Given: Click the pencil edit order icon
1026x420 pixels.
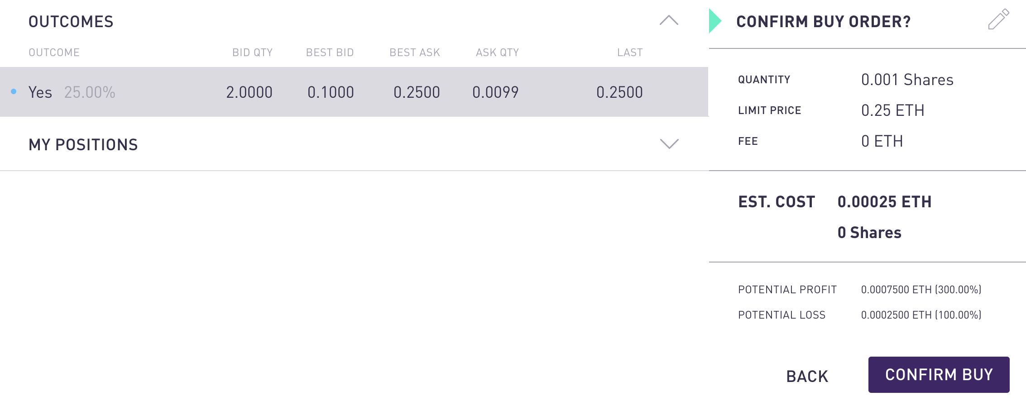Looking at the screenshot, I should [998, 19].
